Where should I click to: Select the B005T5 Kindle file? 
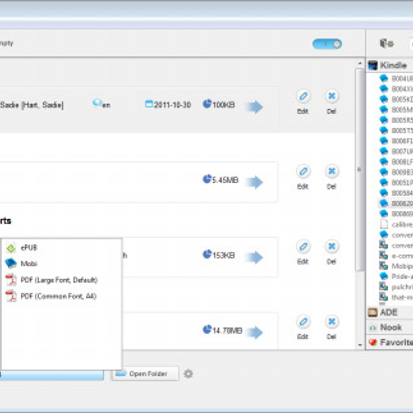(396, 130)
